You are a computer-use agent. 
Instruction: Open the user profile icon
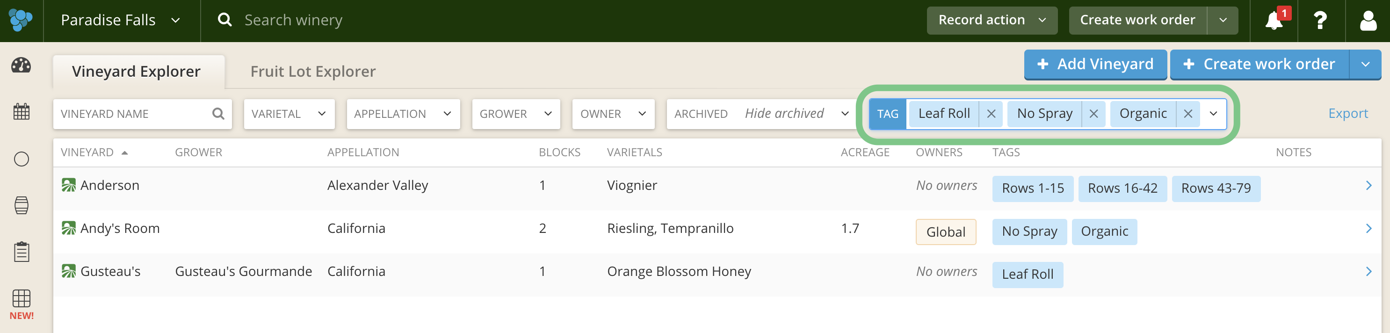tap(1368, 21)
